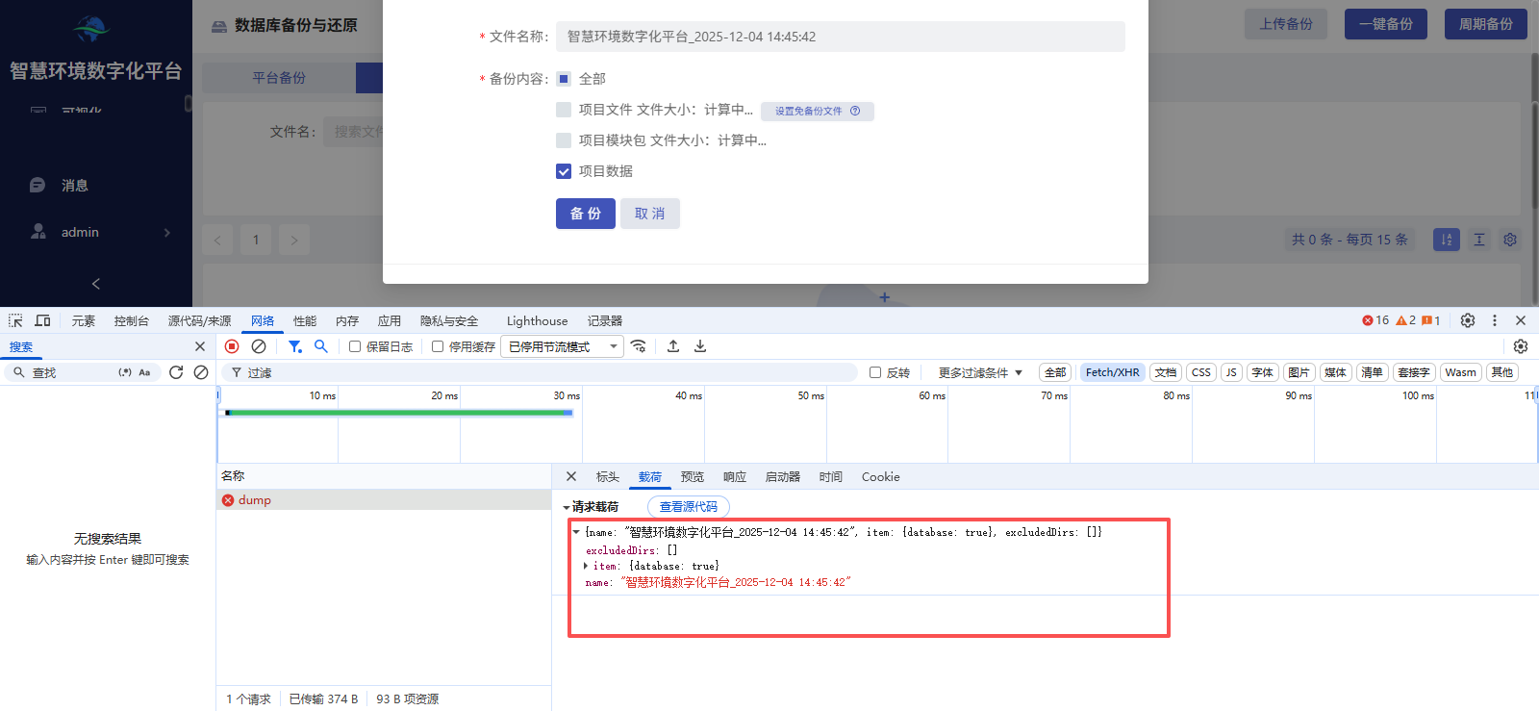
Task: Click the network filter funnel icon
Action: [295, 346]
